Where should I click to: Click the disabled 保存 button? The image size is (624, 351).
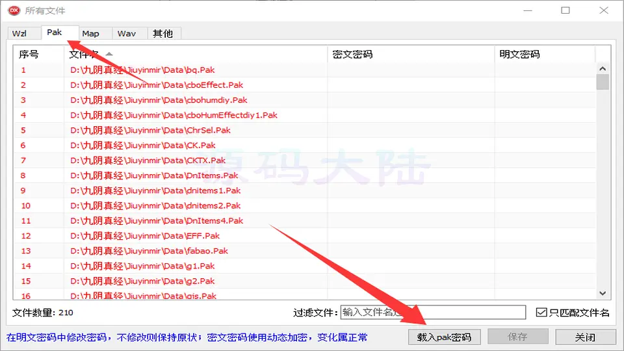tap(518, 337)
